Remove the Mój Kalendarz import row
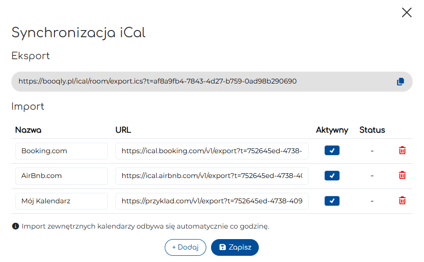The image size is (424, 262). (x=403, y=200)
